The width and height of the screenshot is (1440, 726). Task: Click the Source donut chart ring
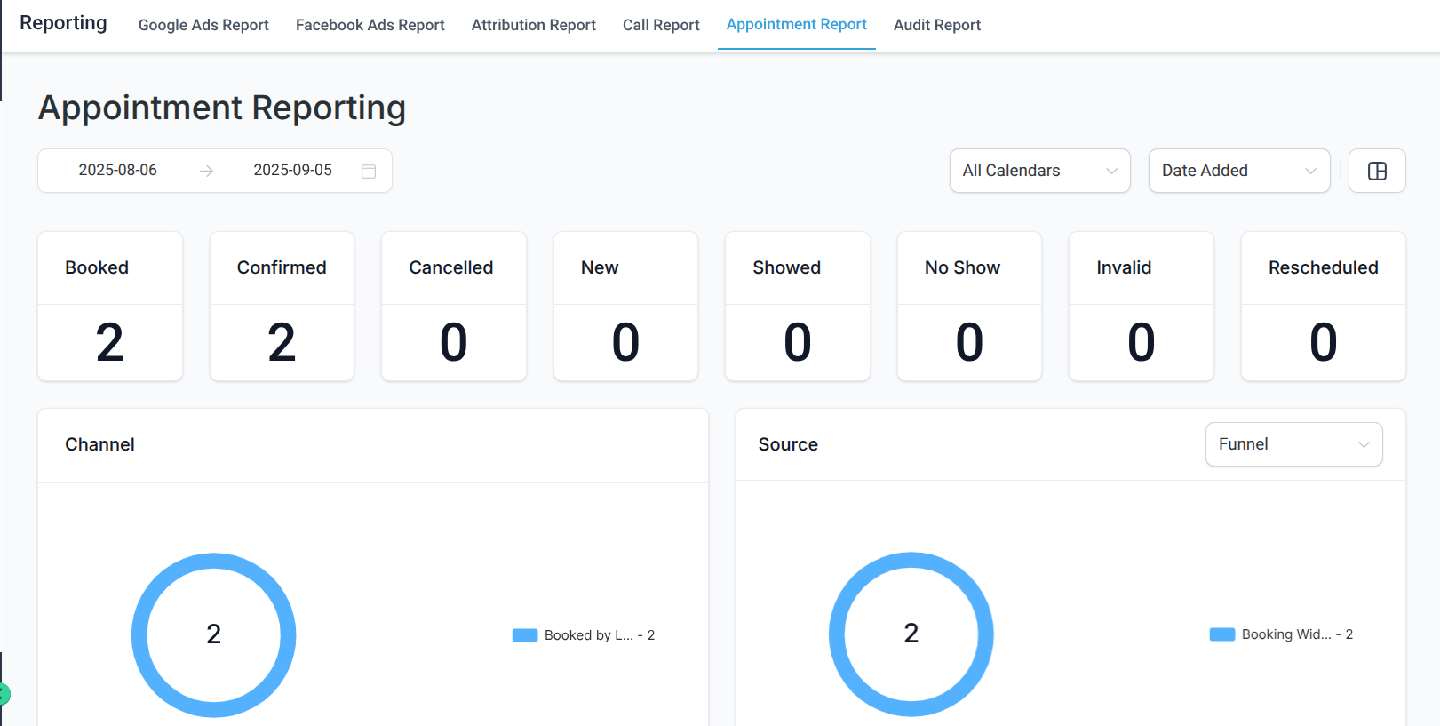pos(836,634)
